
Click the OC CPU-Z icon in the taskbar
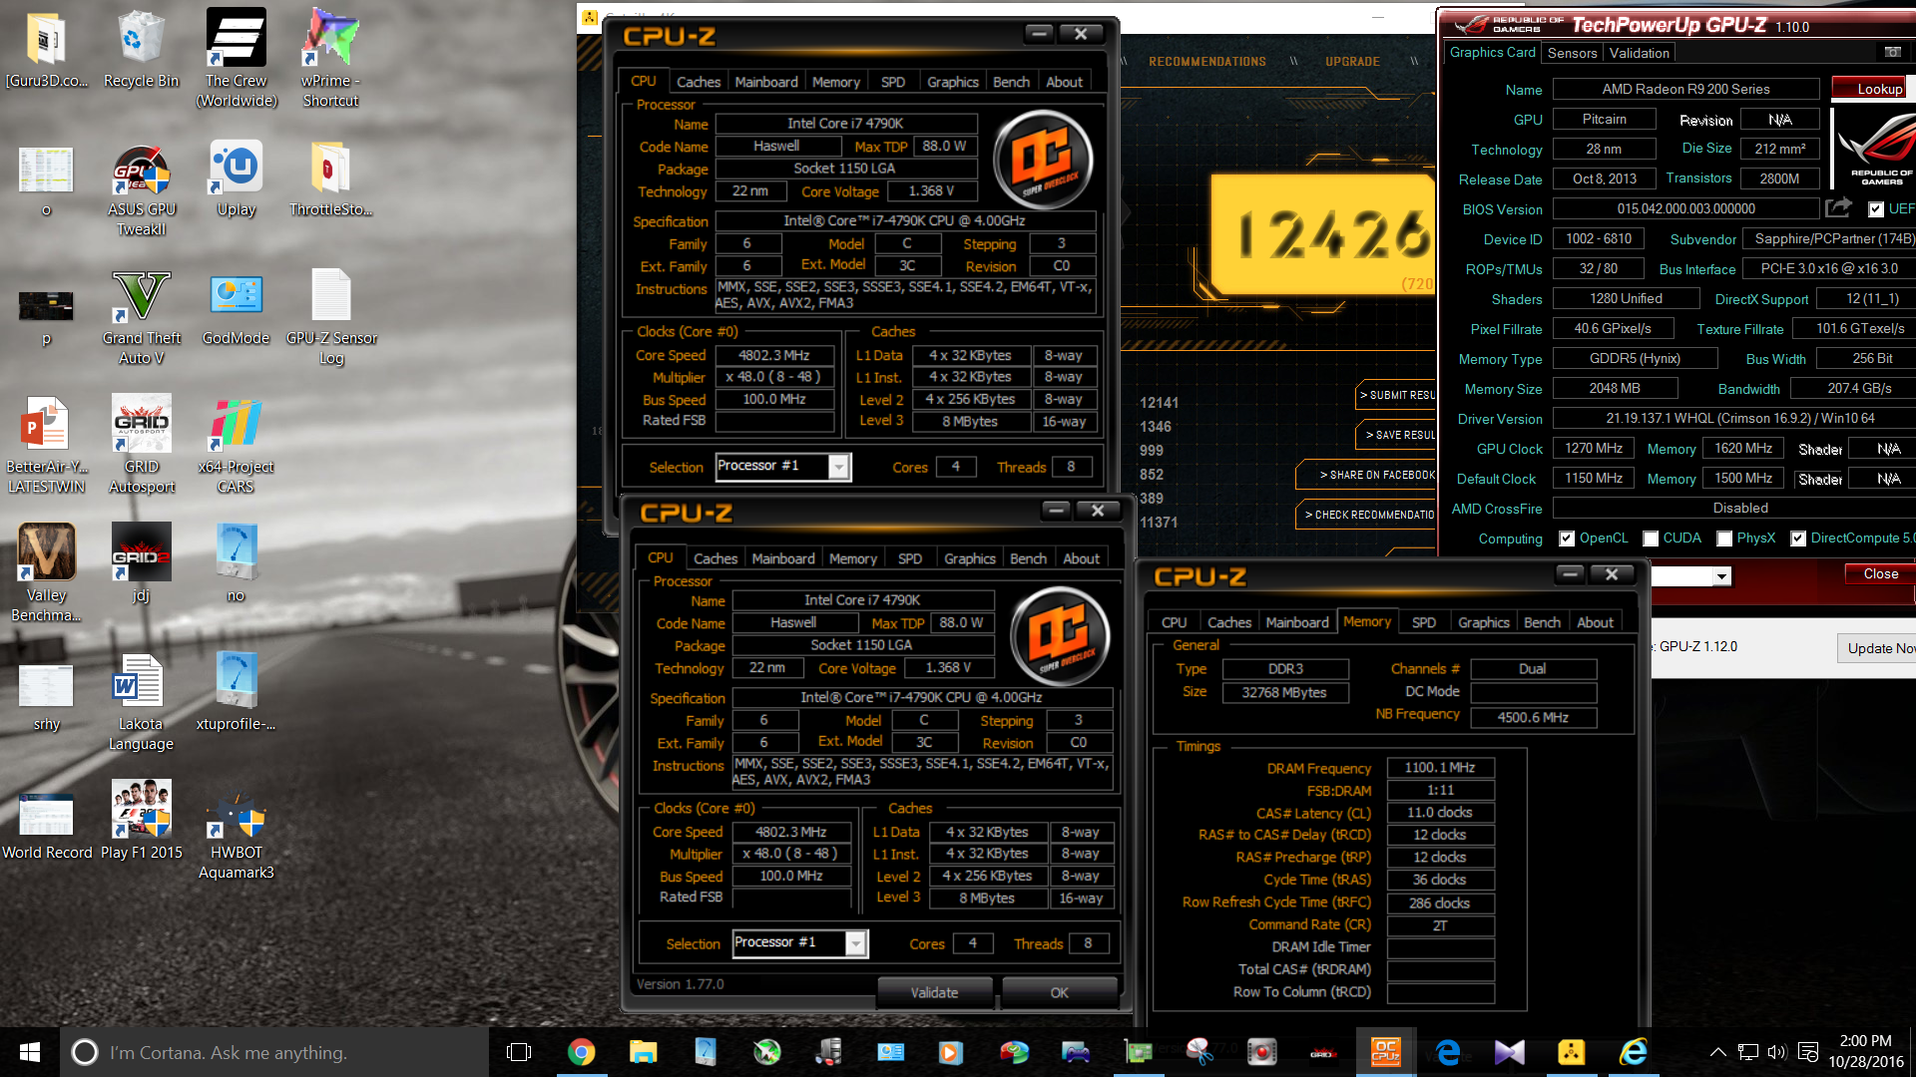tap(1385, 1052)
